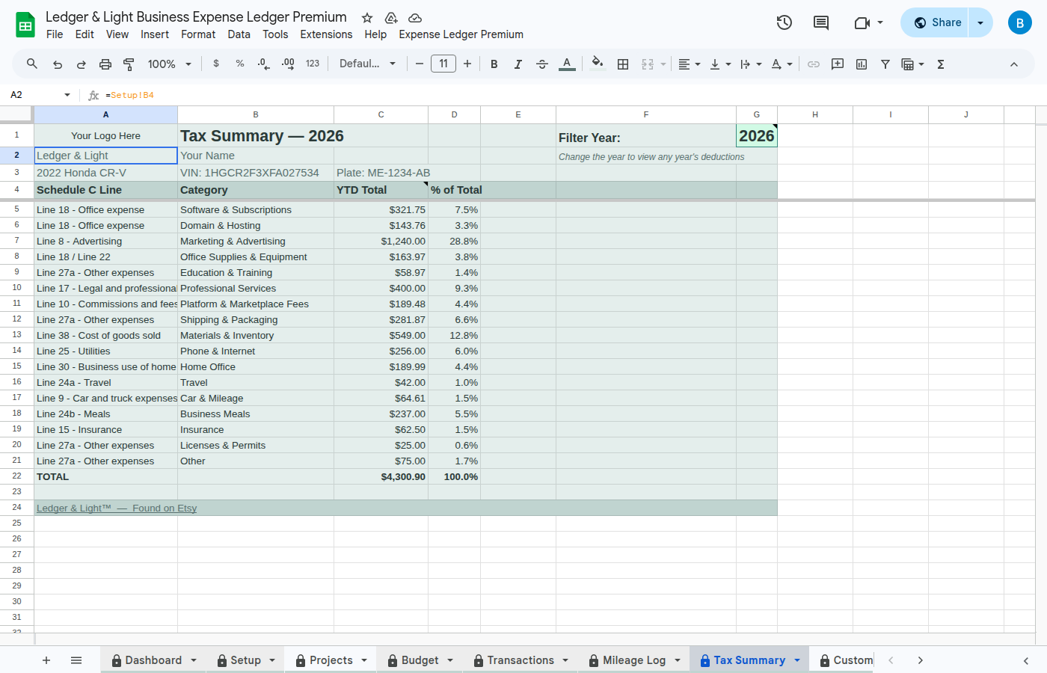
Task: Click the add sheet plus button
Action: pyautogui.click(x=46, y=660)
